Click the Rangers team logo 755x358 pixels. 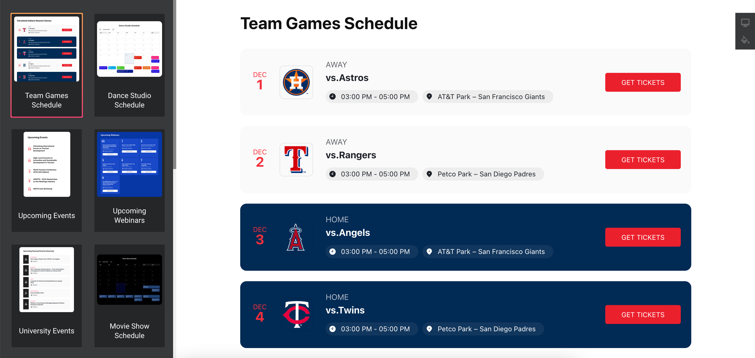(x=296, y=160)
